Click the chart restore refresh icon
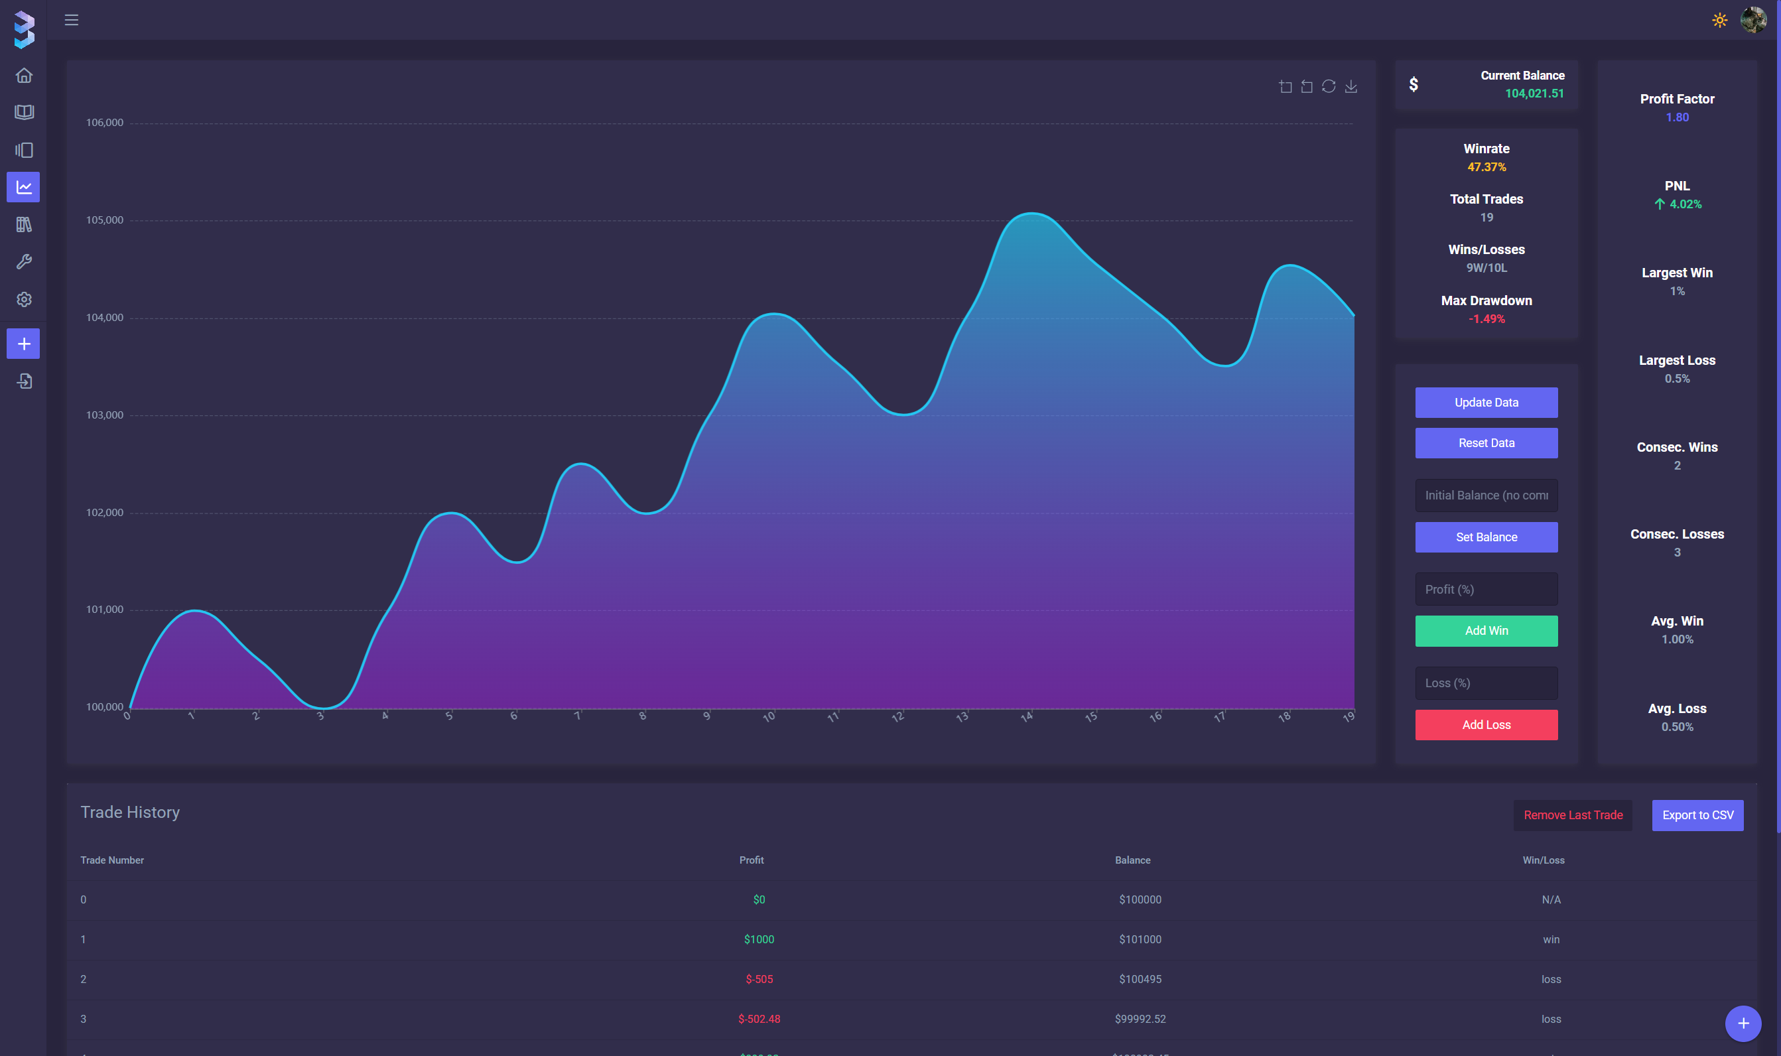The image size is (1781, 1056). [x=1329, y=87]
